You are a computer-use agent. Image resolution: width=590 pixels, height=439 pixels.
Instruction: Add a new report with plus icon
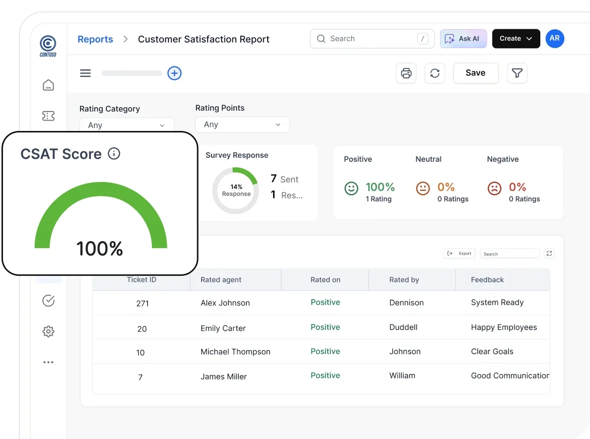coord(174,73)
